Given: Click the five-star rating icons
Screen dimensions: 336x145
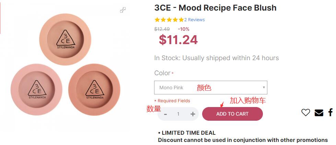Looking at the screenshot, I should pyautogui.click(x=169, y=20).
